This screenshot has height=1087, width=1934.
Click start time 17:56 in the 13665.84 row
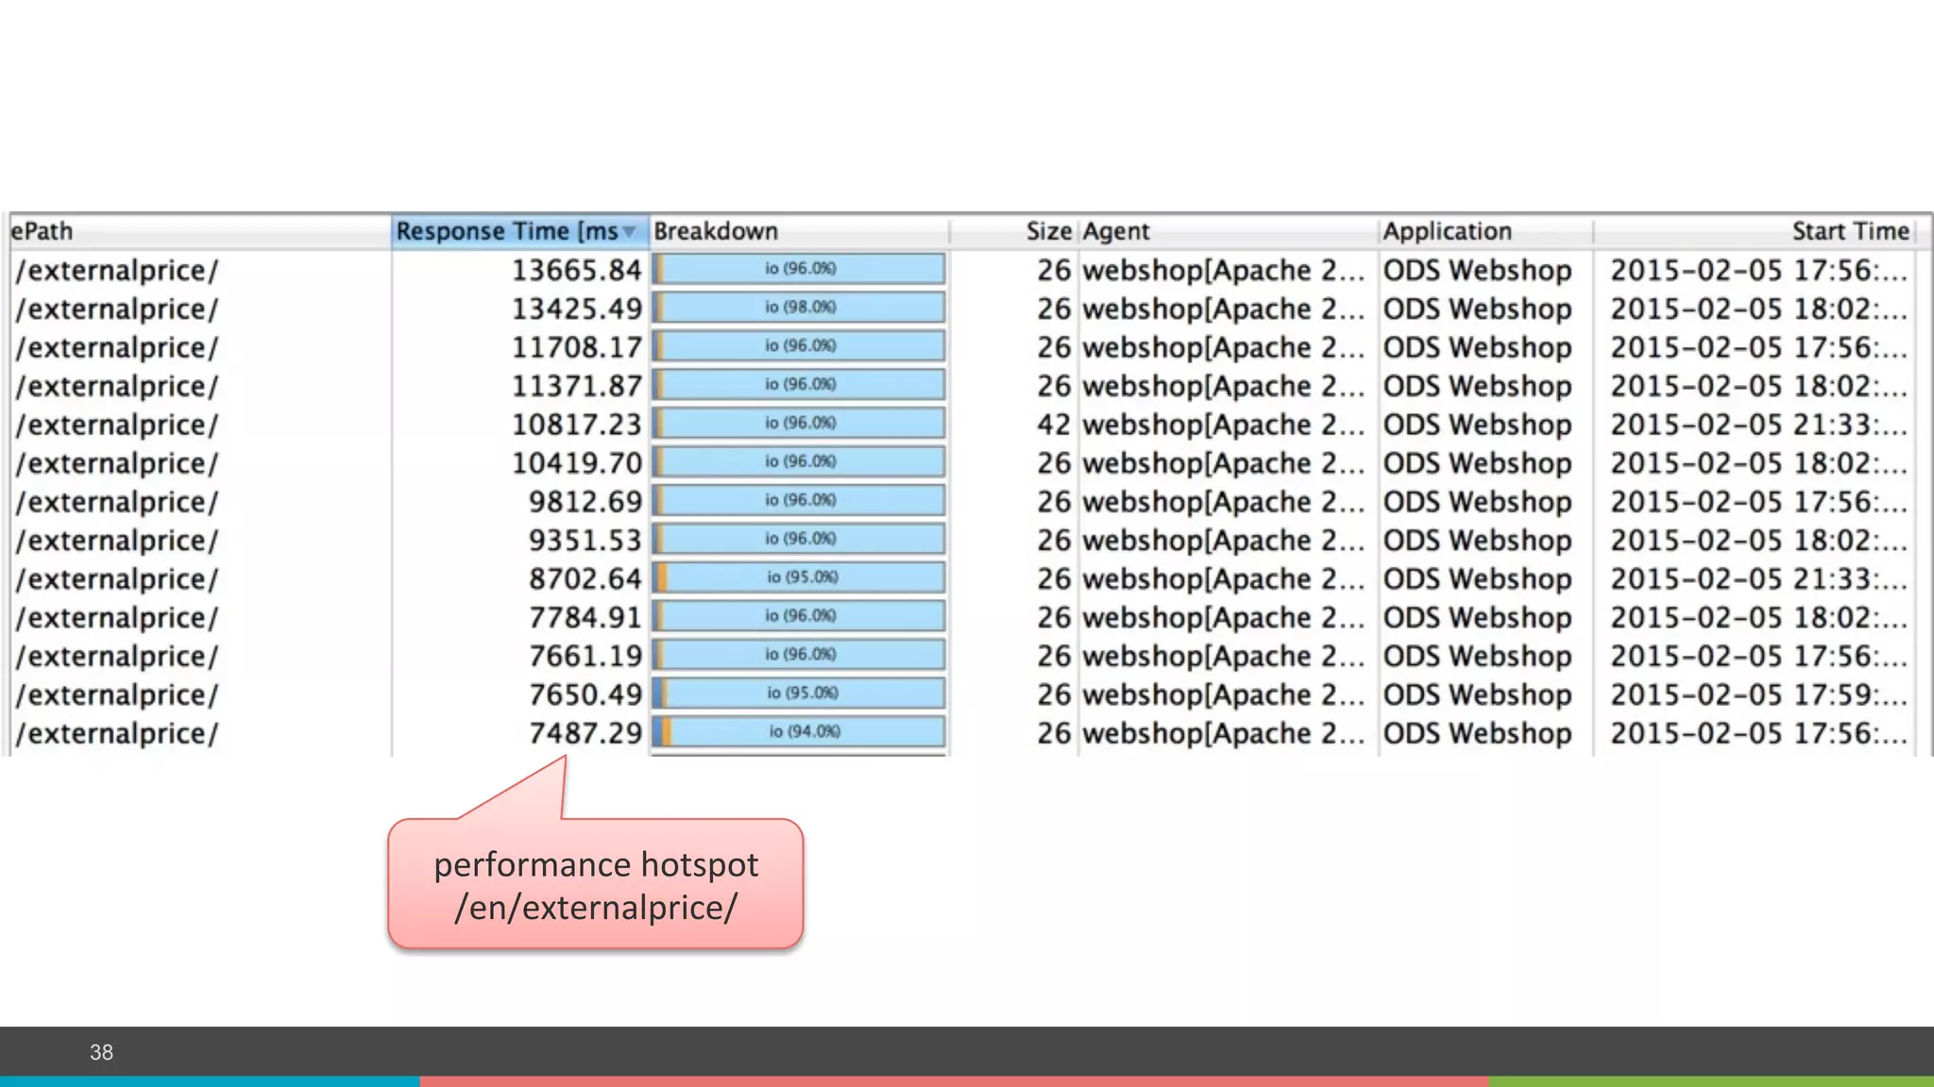click(x=1759, y=270)
